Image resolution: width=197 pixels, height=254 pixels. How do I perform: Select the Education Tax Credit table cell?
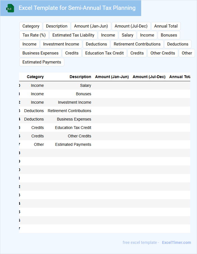click(x=73, y=128)
